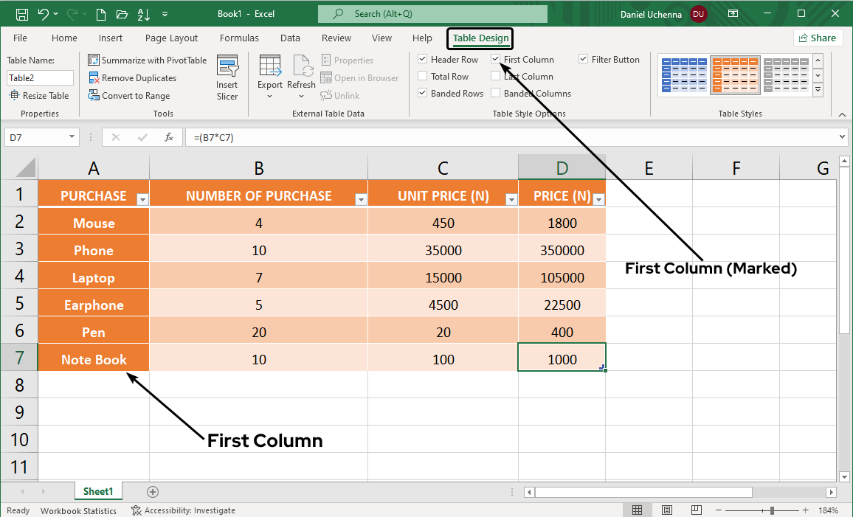This screenshot has height=517, width=853.
Task: Open Workbook Statistics from status bar
Action: 78,510
